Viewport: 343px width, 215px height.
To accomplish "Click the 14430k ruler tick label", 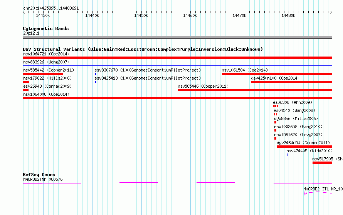I will tap(43, 15).
